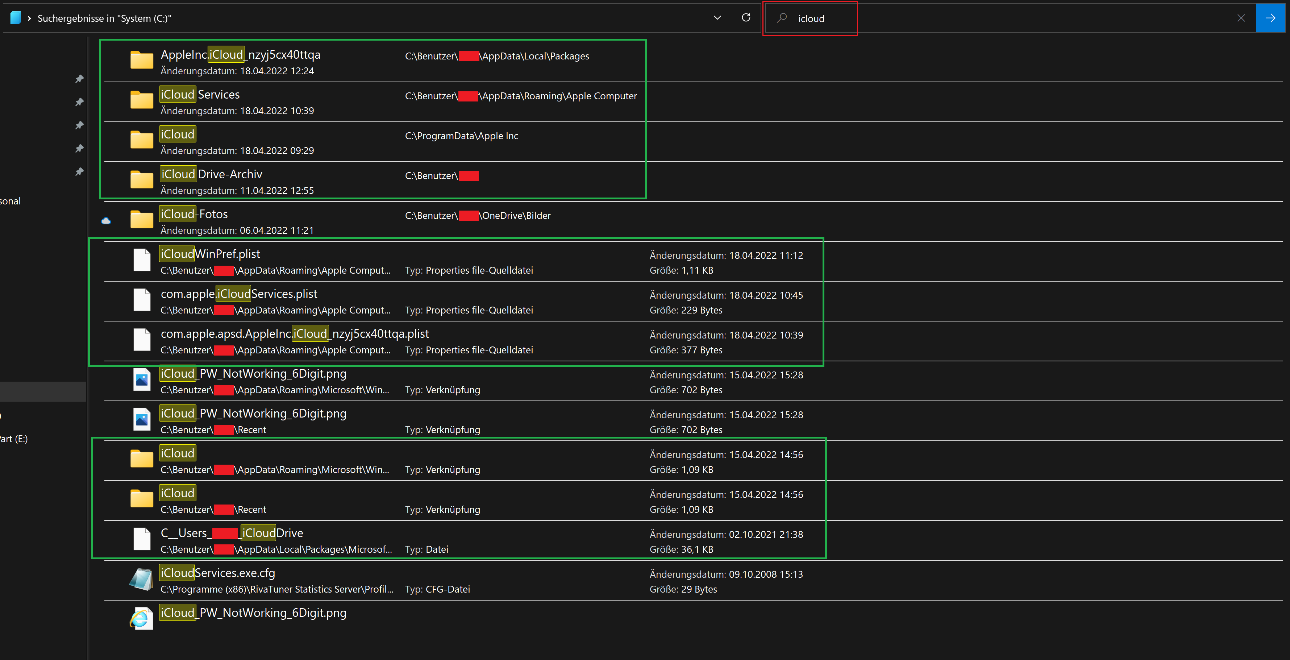Image resolution: width=1290 pixels, height=660 pixels.
Task: Click the breadcrumb chevron before Suchergebnisse
Action: tap(30, 18)
